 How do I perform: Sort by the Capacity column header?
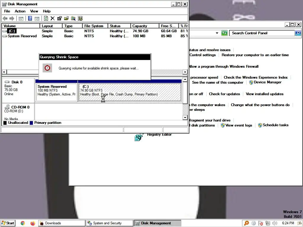click(x=145, y=26)
